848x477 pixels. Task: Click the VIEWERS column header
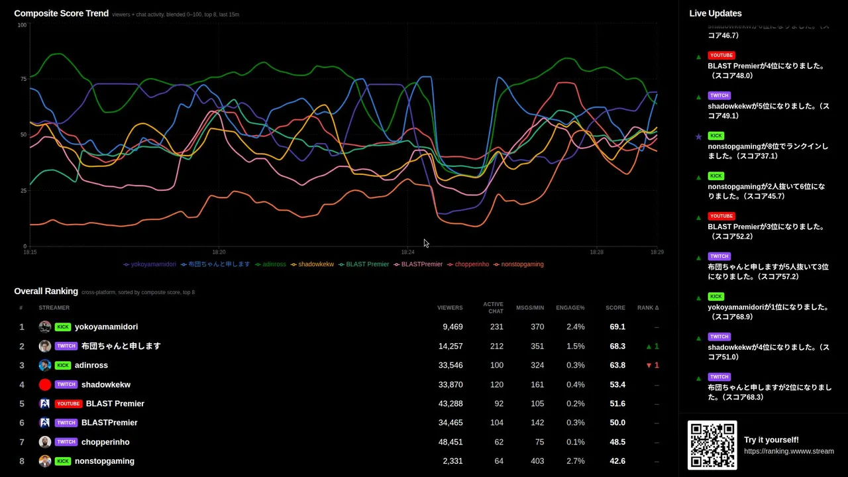tap(450, 307)
